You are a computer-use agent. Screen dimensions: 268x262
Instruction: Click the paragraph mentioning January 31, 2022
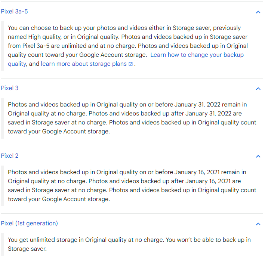point(132,118)
